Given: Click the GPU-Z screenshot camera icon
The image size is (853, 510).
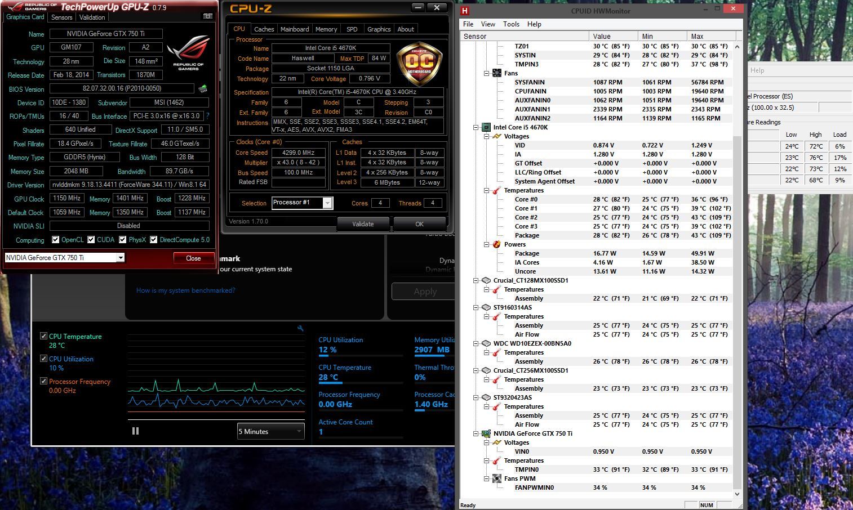Looking at the screenshot, I should [207, 17].
